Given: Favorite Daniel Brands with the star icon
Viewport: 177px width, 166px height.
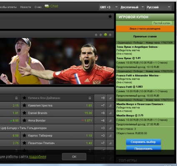Looking at the screenshot, I should pyautogui.click(x=24, y=113).
